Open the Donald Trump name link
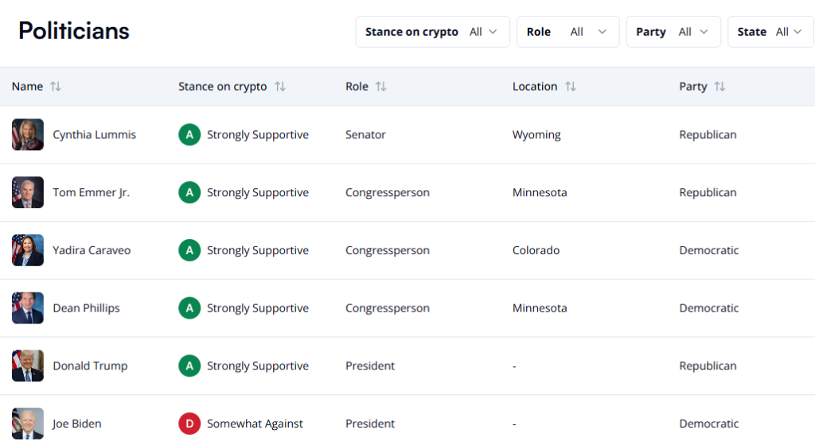 click(91, 366)
